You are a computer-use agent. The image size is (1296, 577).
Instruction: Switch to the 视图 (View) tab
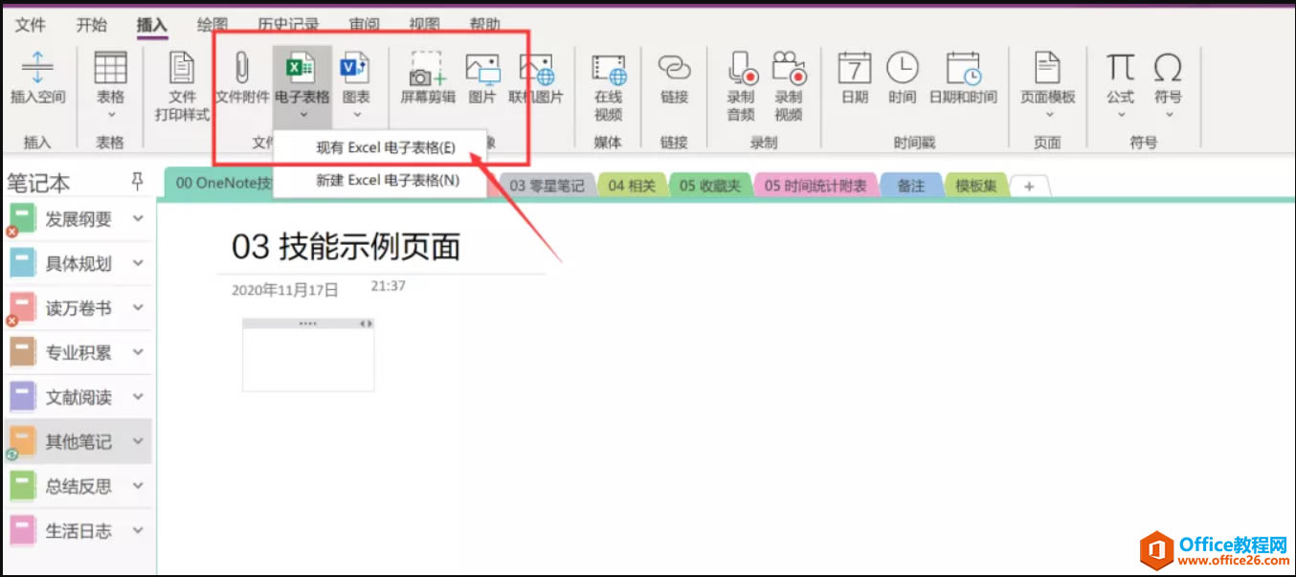(x=424, y=25)
